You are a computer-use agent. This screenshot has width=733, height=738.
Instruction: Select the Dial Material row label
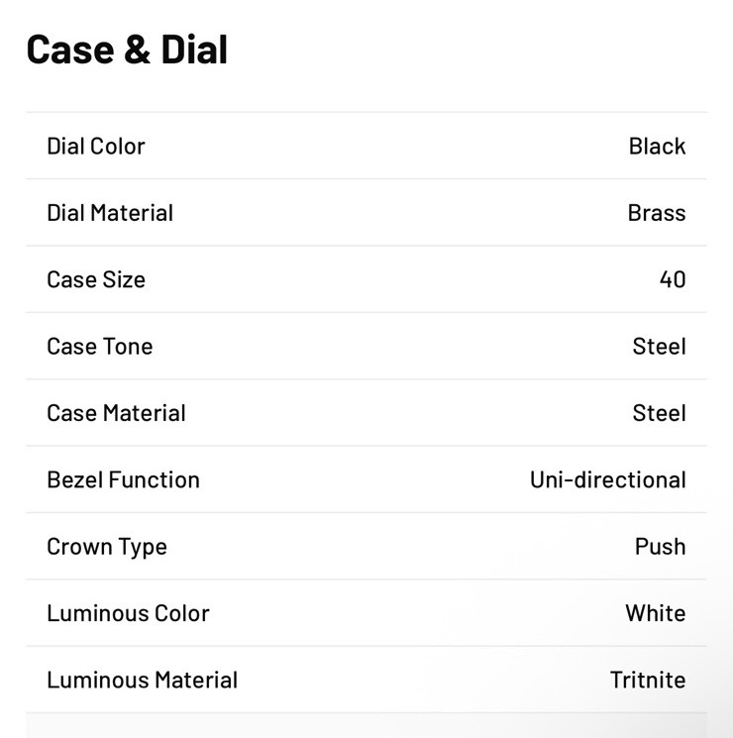click(x=110, y=213)
